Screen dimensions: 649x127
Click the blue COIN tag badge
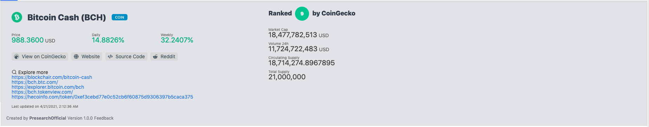(119, 17)
